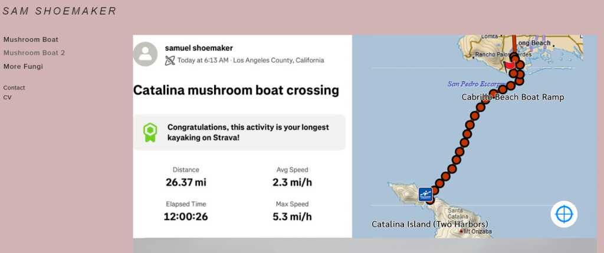Open the Mushroom Boat 2 page
604x253 pixels.
tap(34, 53)
